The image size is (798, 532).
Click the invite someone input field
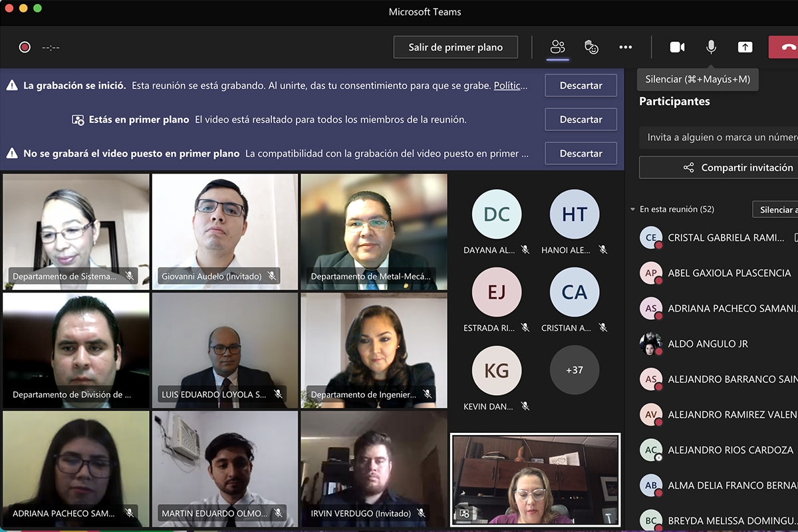(x=719, y=137)
